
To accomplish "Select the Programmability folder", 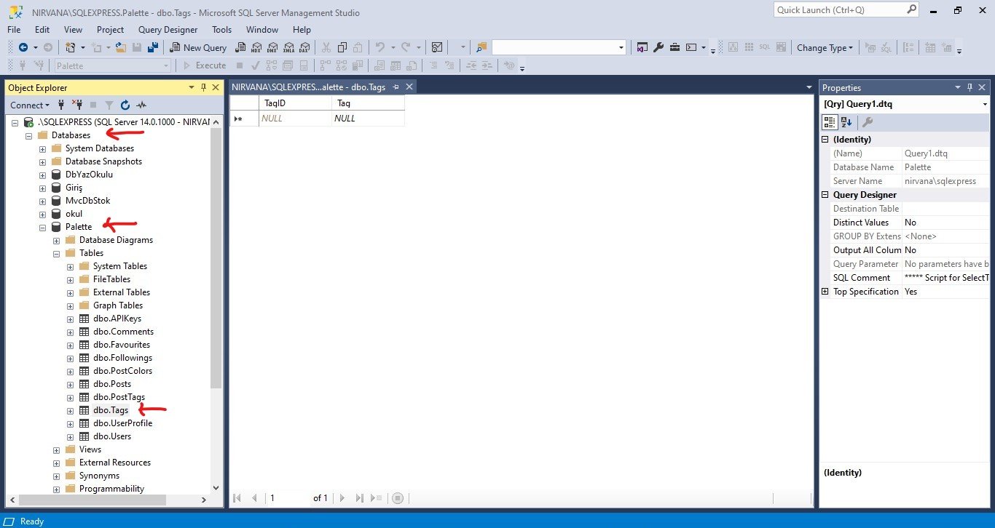I will coord(111,489).
